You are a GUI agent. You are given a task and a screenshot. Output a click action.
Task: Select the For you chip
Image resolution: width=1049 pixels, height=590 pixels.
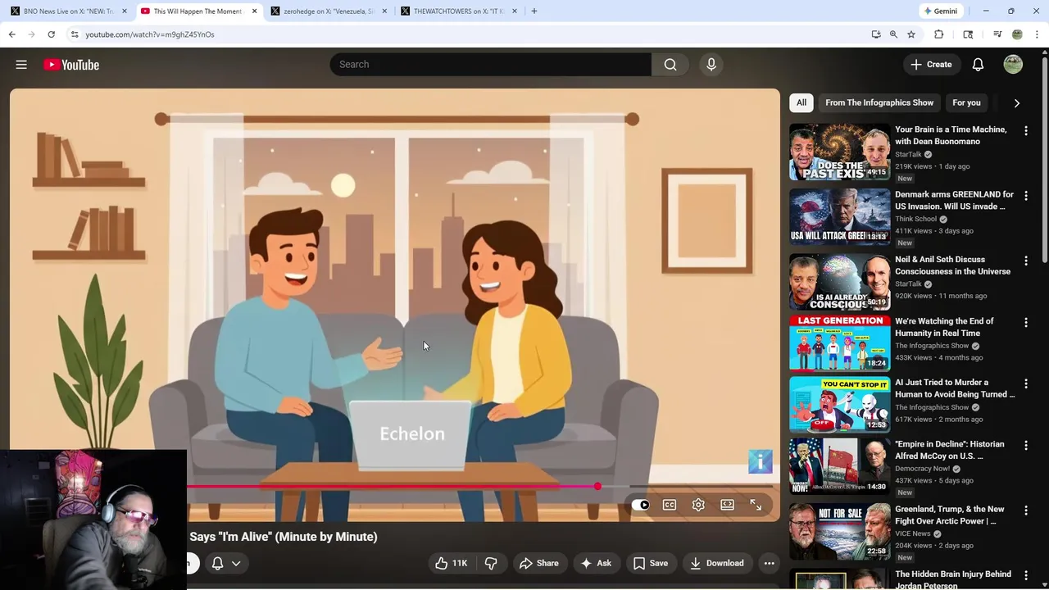pyautogui.click(x=966, y=102)
